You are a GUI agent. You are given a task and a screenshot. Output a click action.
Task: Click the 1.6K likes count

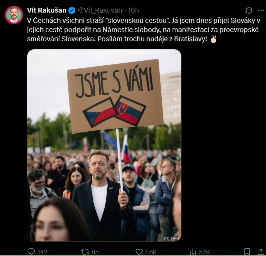tap(151, 252)
